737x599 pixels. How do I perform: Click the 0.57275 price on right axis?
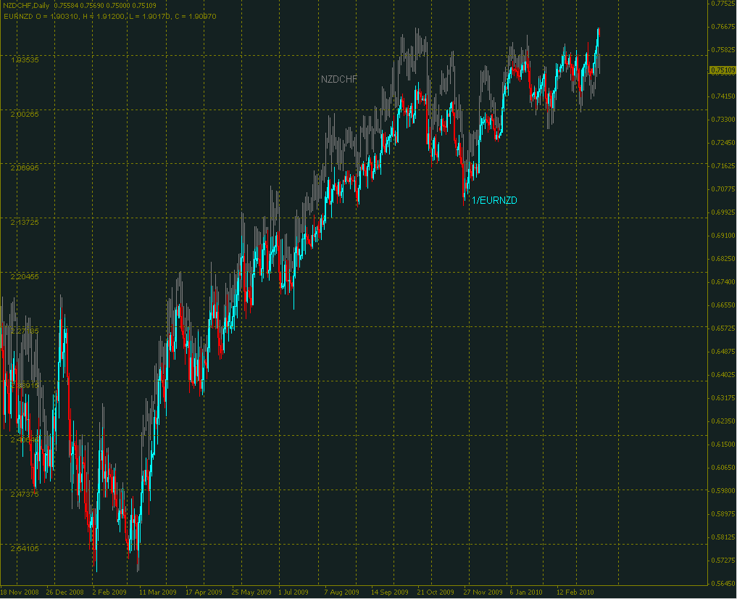(x=723, y=560)
